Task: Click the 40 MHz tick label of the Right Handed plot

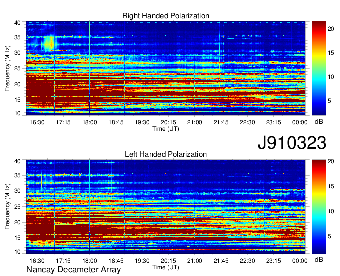Action: pos(17,23)
